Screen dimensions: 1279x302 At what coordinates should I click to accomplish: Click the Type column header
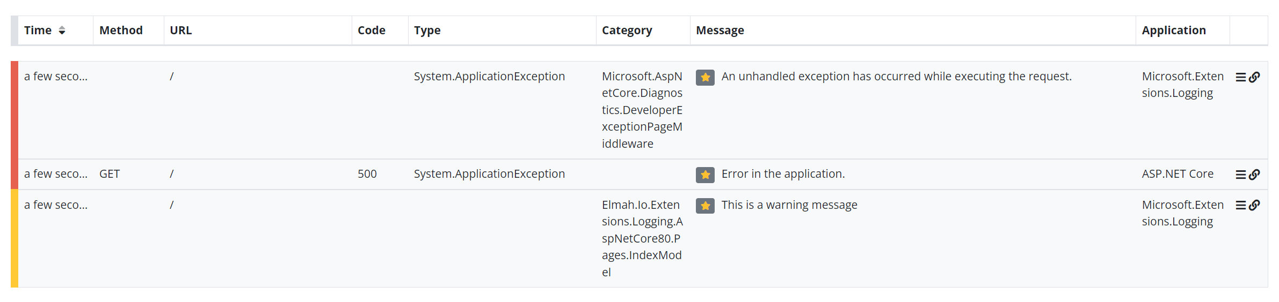pos(427,31)
